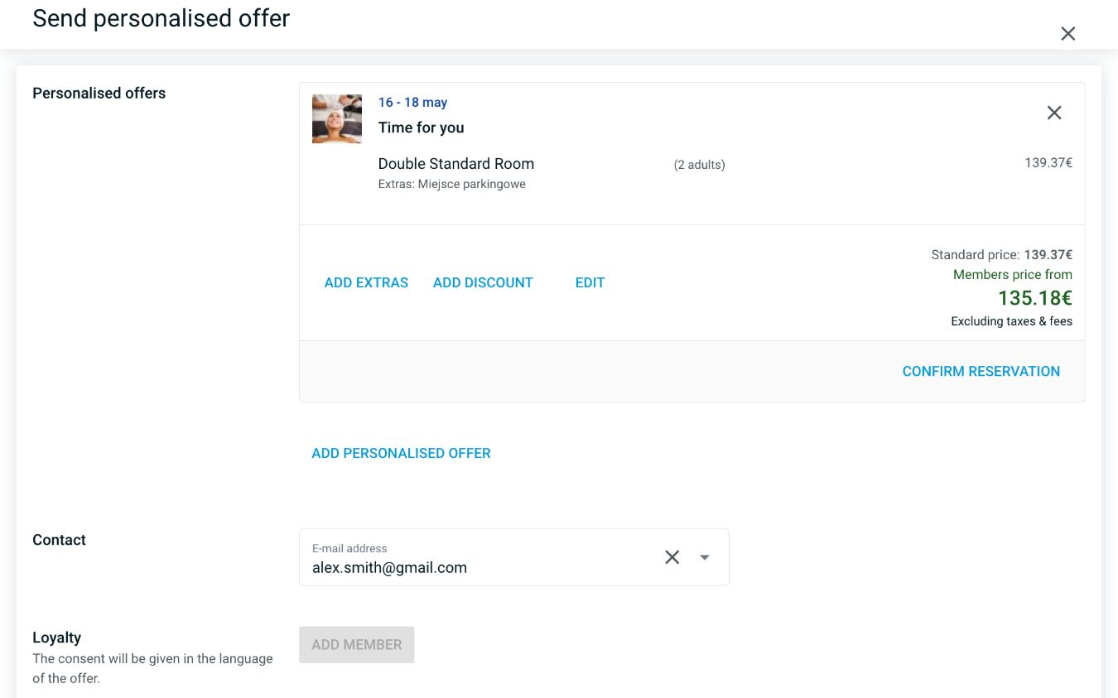The image size is (1118, 698).
Task: Add another personalised offer
Action: tap(401, 453)
